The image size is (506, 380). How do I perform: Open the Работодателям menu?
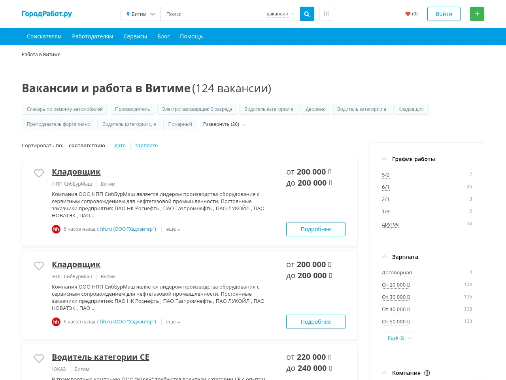pyautogui.click(x=93, y=36)
